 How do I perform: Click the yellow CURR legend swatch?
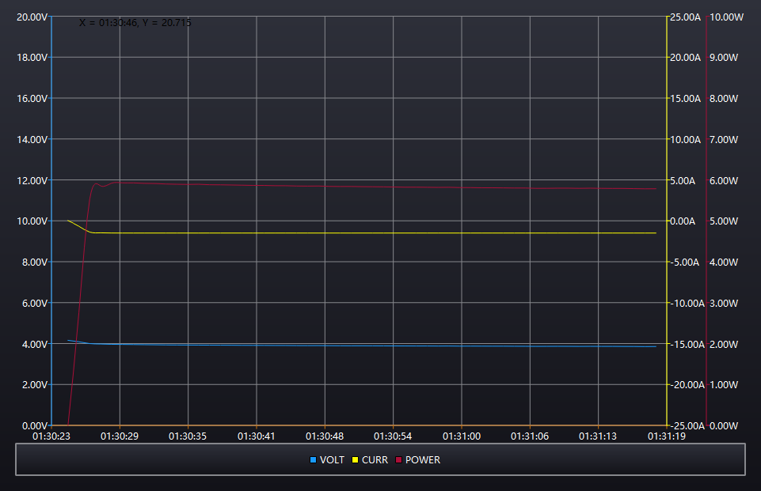(356, 459)
